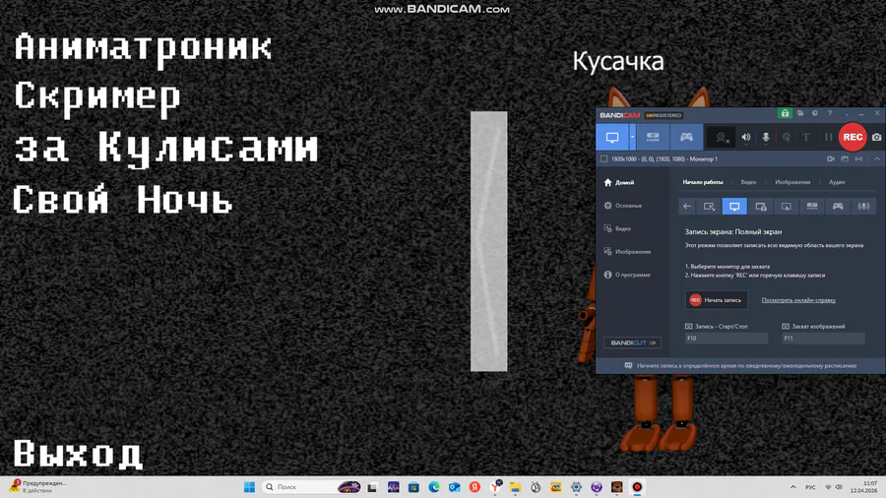Click the 1920x1080 Монитор 1 text
This screenshot has height=498, width=886.
point(664,159)
